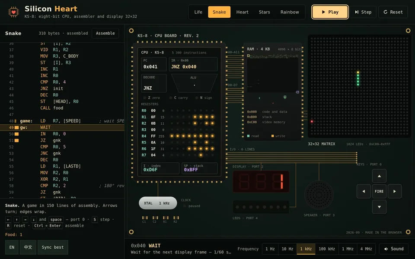Screen dimensions: 415x259
Task: Click the red seven-segment display
Action: (x=261, y=182)
